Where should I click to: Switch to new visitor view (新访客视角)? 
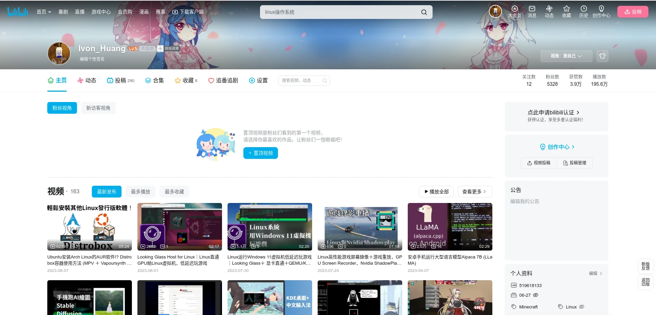pyautogui.click(x=98, y=108)
